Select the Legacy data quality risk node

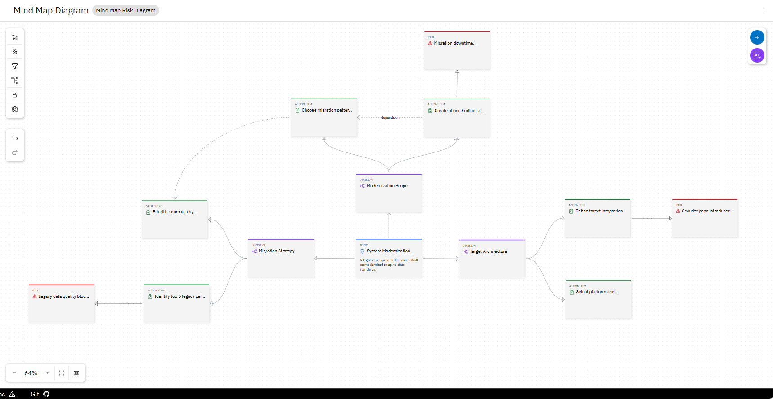point(62,304)
